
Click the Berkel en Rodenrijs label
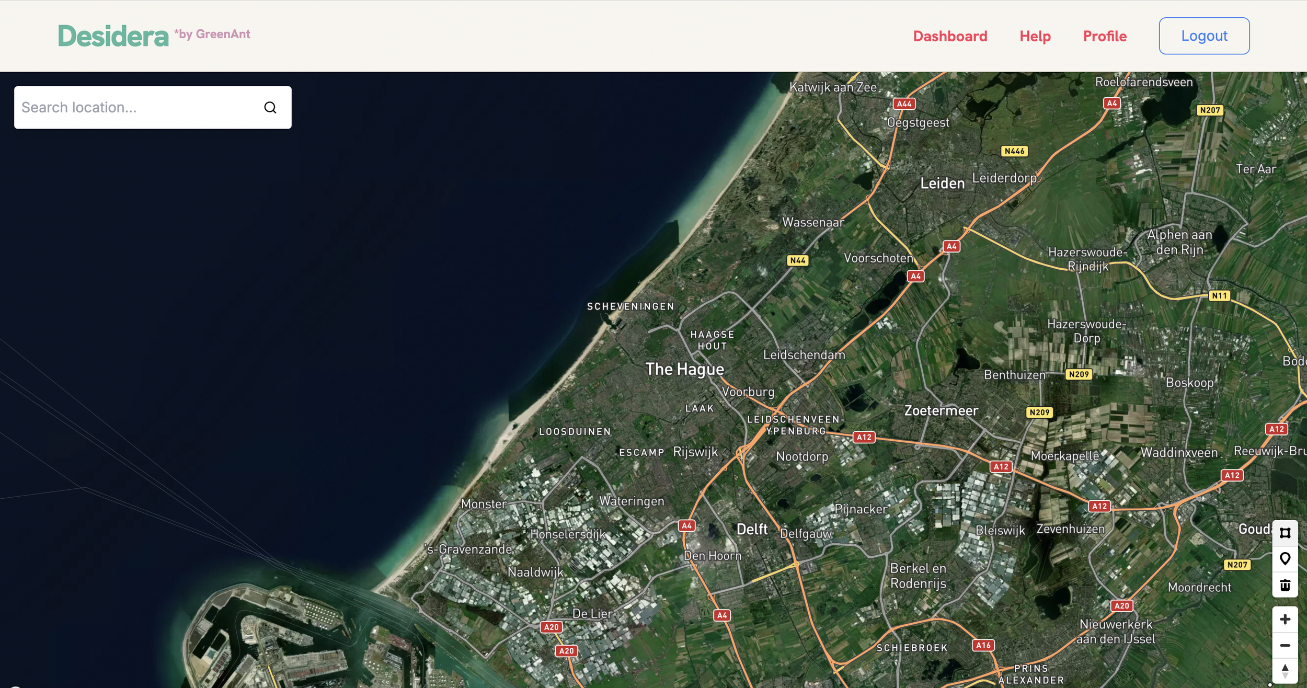[918, 576]
